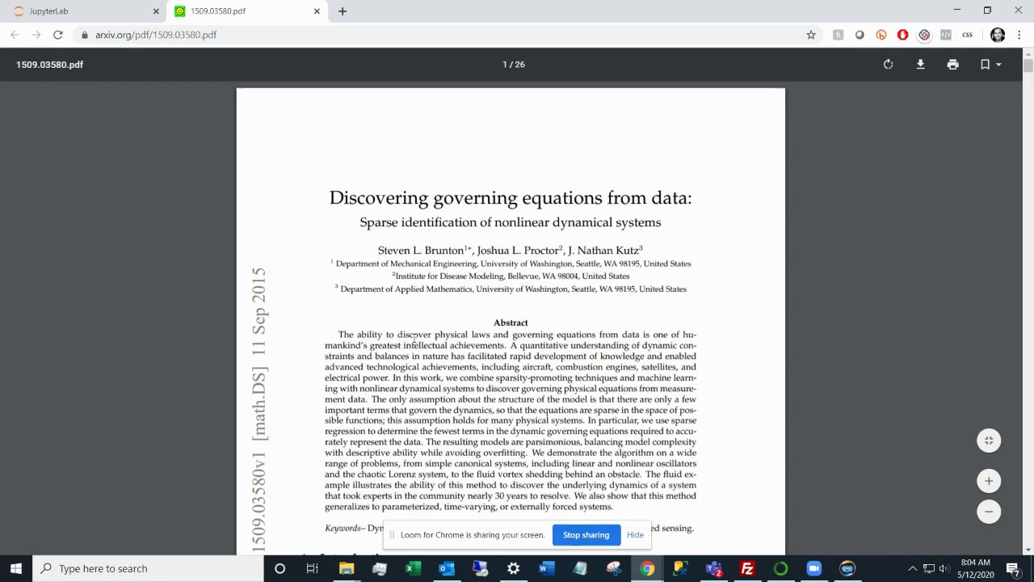Open Zoom from the taskbar
1034x582 pixels.
813,568
